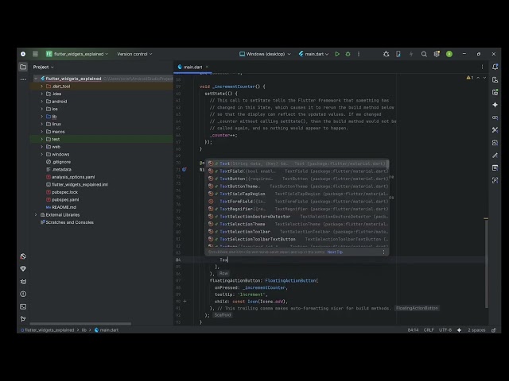Click the read-only lock icon in status bar
This screenshot has width=509, height=381.
(494, 330)
